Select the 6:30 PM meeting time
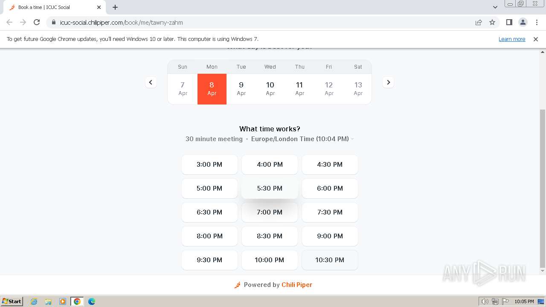The image size is (546, 307). 209,212
